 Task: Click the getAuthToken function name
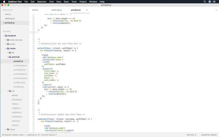click(44, 48)
